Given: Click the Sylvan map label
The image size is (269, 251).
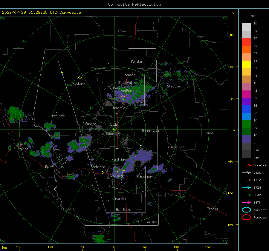Looking at the screenshot, I should click(x=114, y=88).
